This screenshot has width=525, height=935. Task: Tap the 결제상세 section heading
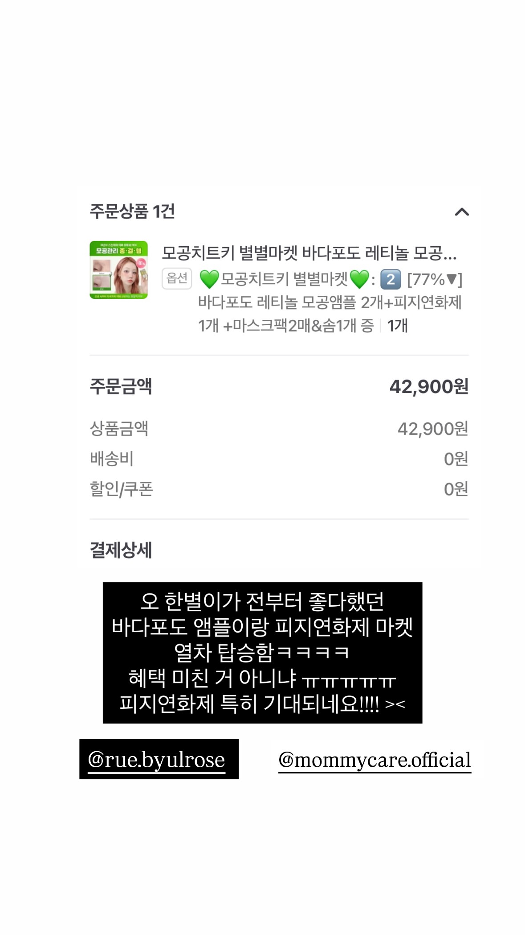tap(121, 550)
